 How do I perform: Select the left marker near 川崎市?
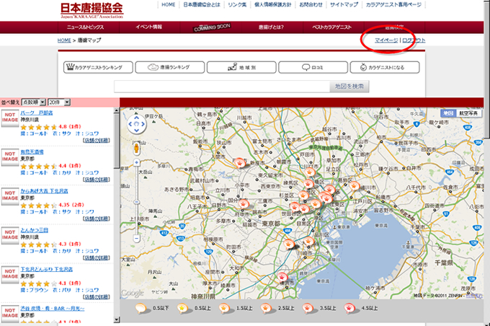(x=289, y=243)
